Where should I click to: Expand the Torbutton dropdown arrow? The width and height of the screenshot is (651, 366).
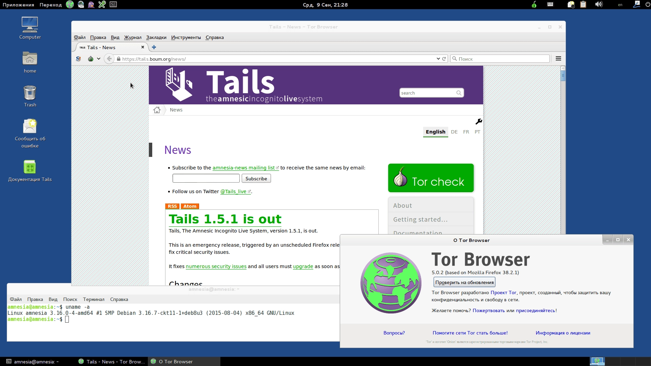pos(99,59)
